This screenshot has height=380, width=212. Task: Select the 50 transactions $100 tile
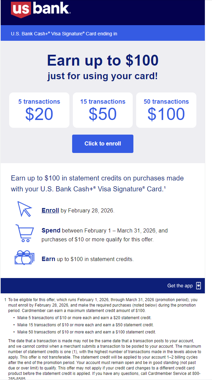166,110
